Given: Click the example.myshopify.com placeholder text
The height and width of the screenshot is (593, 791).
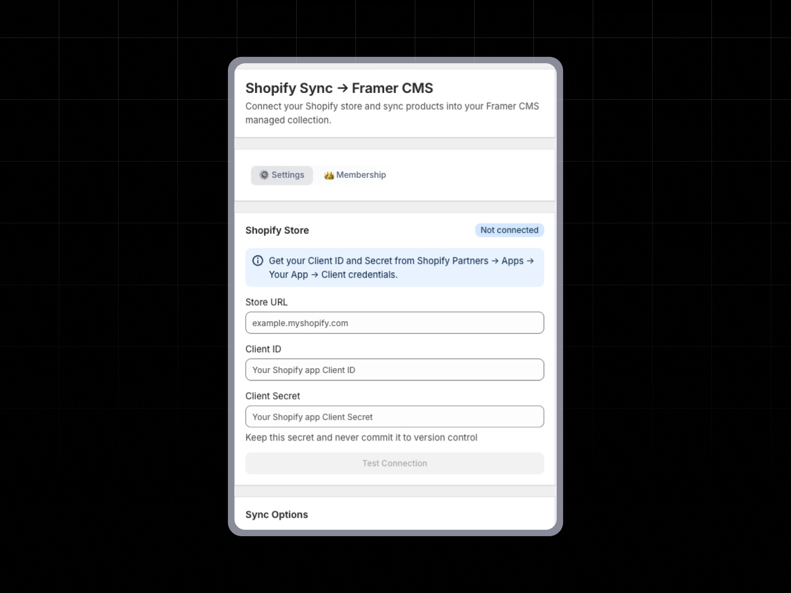Looking at the screenshot, I should pos(299,323).
